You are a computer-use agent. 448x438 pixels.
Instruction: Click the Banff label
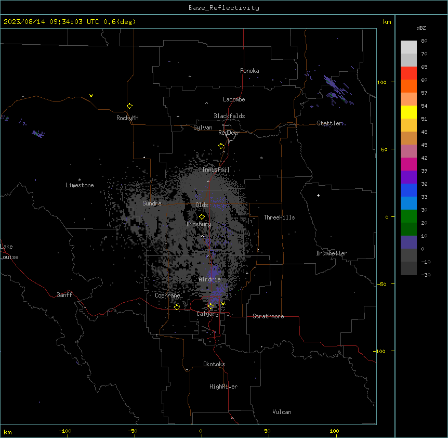[64, 295]
